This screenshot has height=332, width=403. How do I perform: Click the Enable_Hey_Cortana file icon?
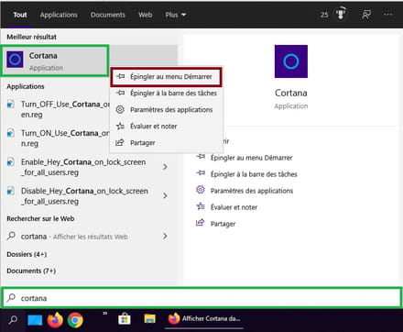point(11,161)
